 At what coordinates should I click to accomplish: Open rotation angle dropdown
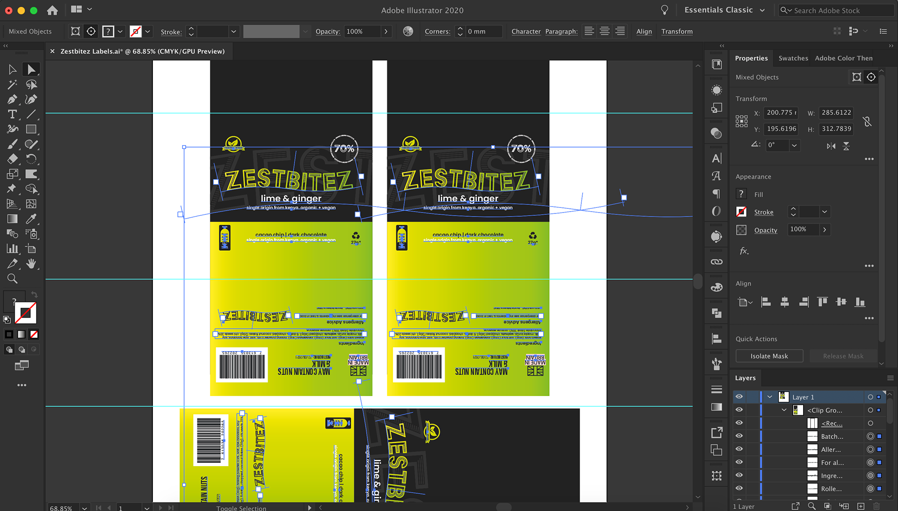794,145
